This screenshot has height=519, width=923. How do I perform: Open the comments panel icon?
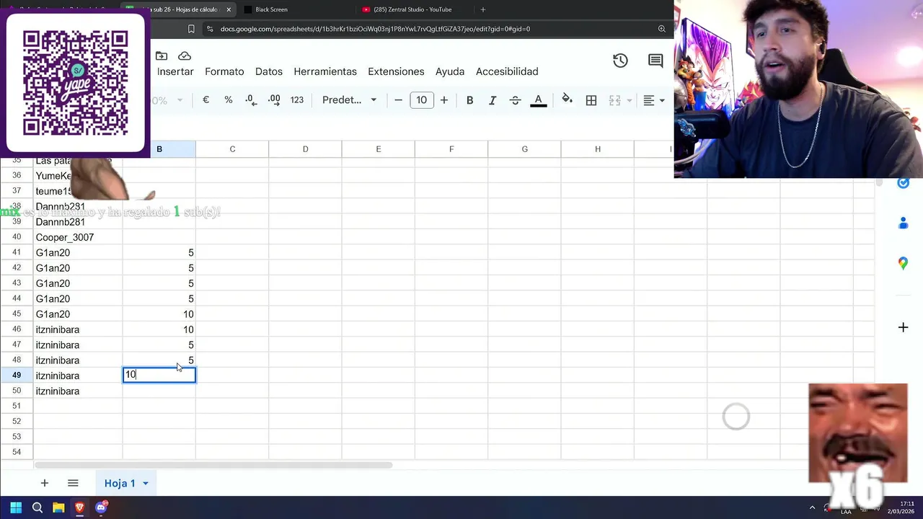coord(655,61)
